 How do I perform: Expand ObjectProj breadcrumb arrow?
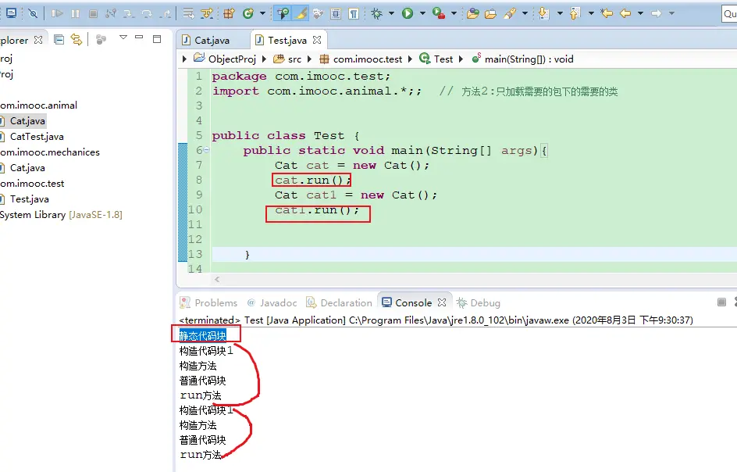[x=185, y=59]
